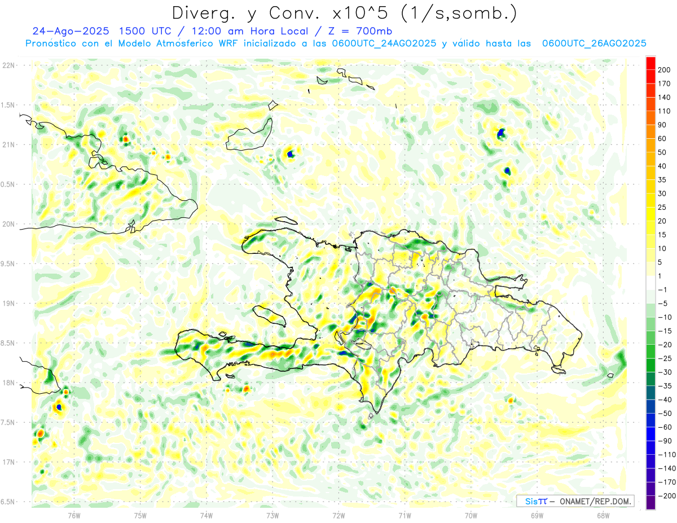The image size is (677, 523).
Task: Click the positive '40' colorbar value
Action: [x=663, y=166]
